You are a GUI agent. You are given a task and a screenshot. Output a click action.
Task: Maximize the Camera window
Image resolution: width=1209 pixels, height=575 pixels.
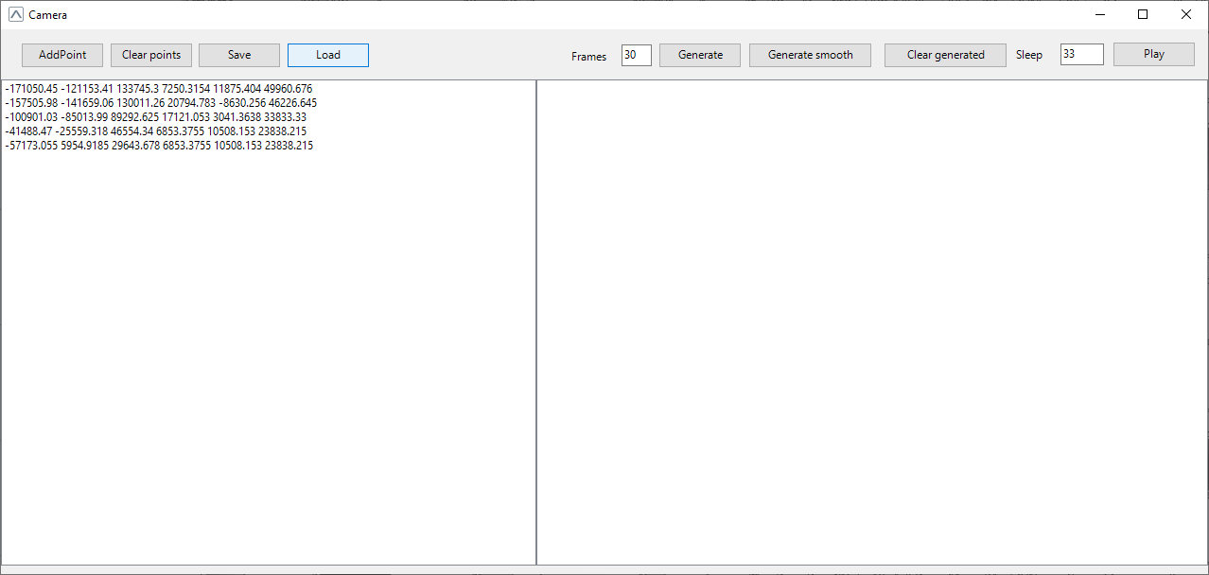click(1143, 14)
